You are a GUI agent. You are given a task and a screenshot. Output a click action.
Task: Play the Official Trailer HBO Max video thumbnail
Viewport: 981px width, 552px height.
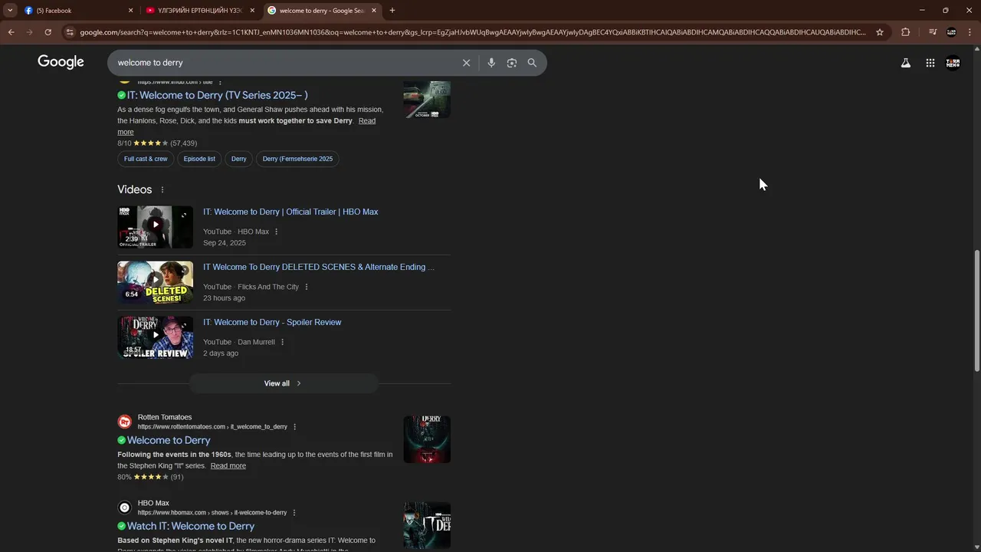point(155,227)
